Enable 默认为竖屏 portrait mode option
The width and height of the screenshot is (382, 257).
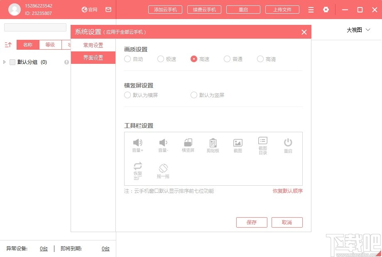click(194, 95)
